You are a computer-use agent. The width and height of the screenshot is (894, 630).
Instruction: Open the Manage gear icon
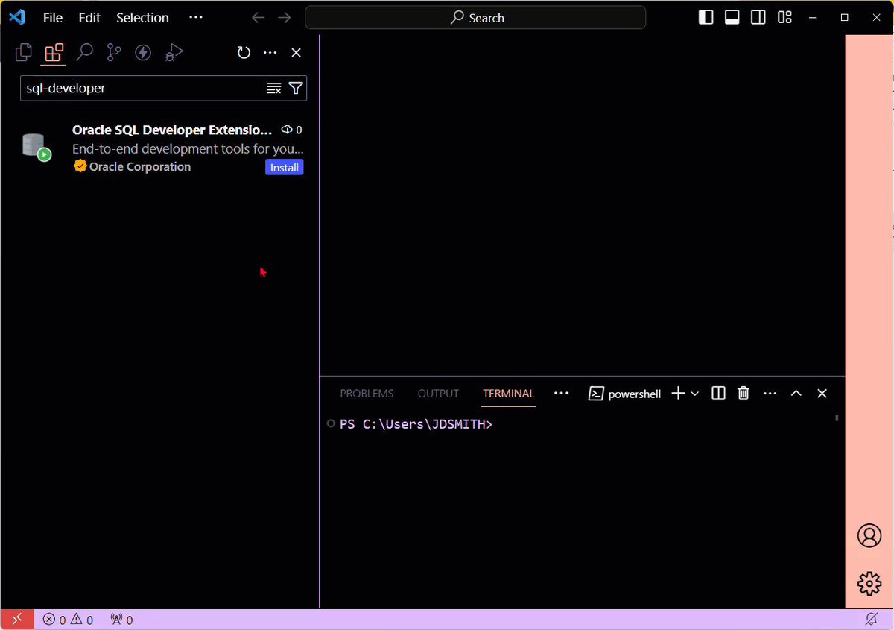(869, 584)
